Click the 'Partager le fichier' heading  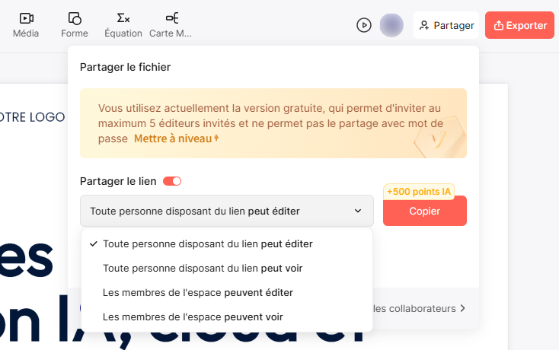[125, 67]
